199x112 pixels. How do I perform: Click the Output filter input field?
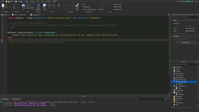point(149,99)
